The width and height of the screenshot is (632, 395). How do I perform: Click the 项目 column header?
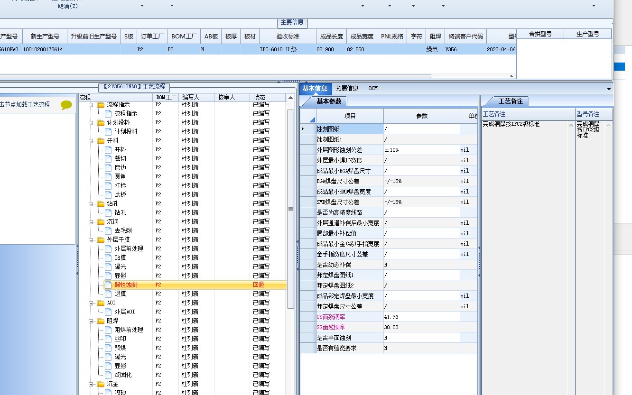(350, 116)
